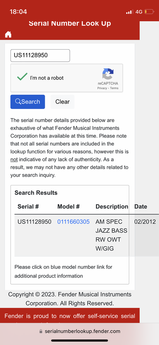Click the Serial # column header

point(28,206)
